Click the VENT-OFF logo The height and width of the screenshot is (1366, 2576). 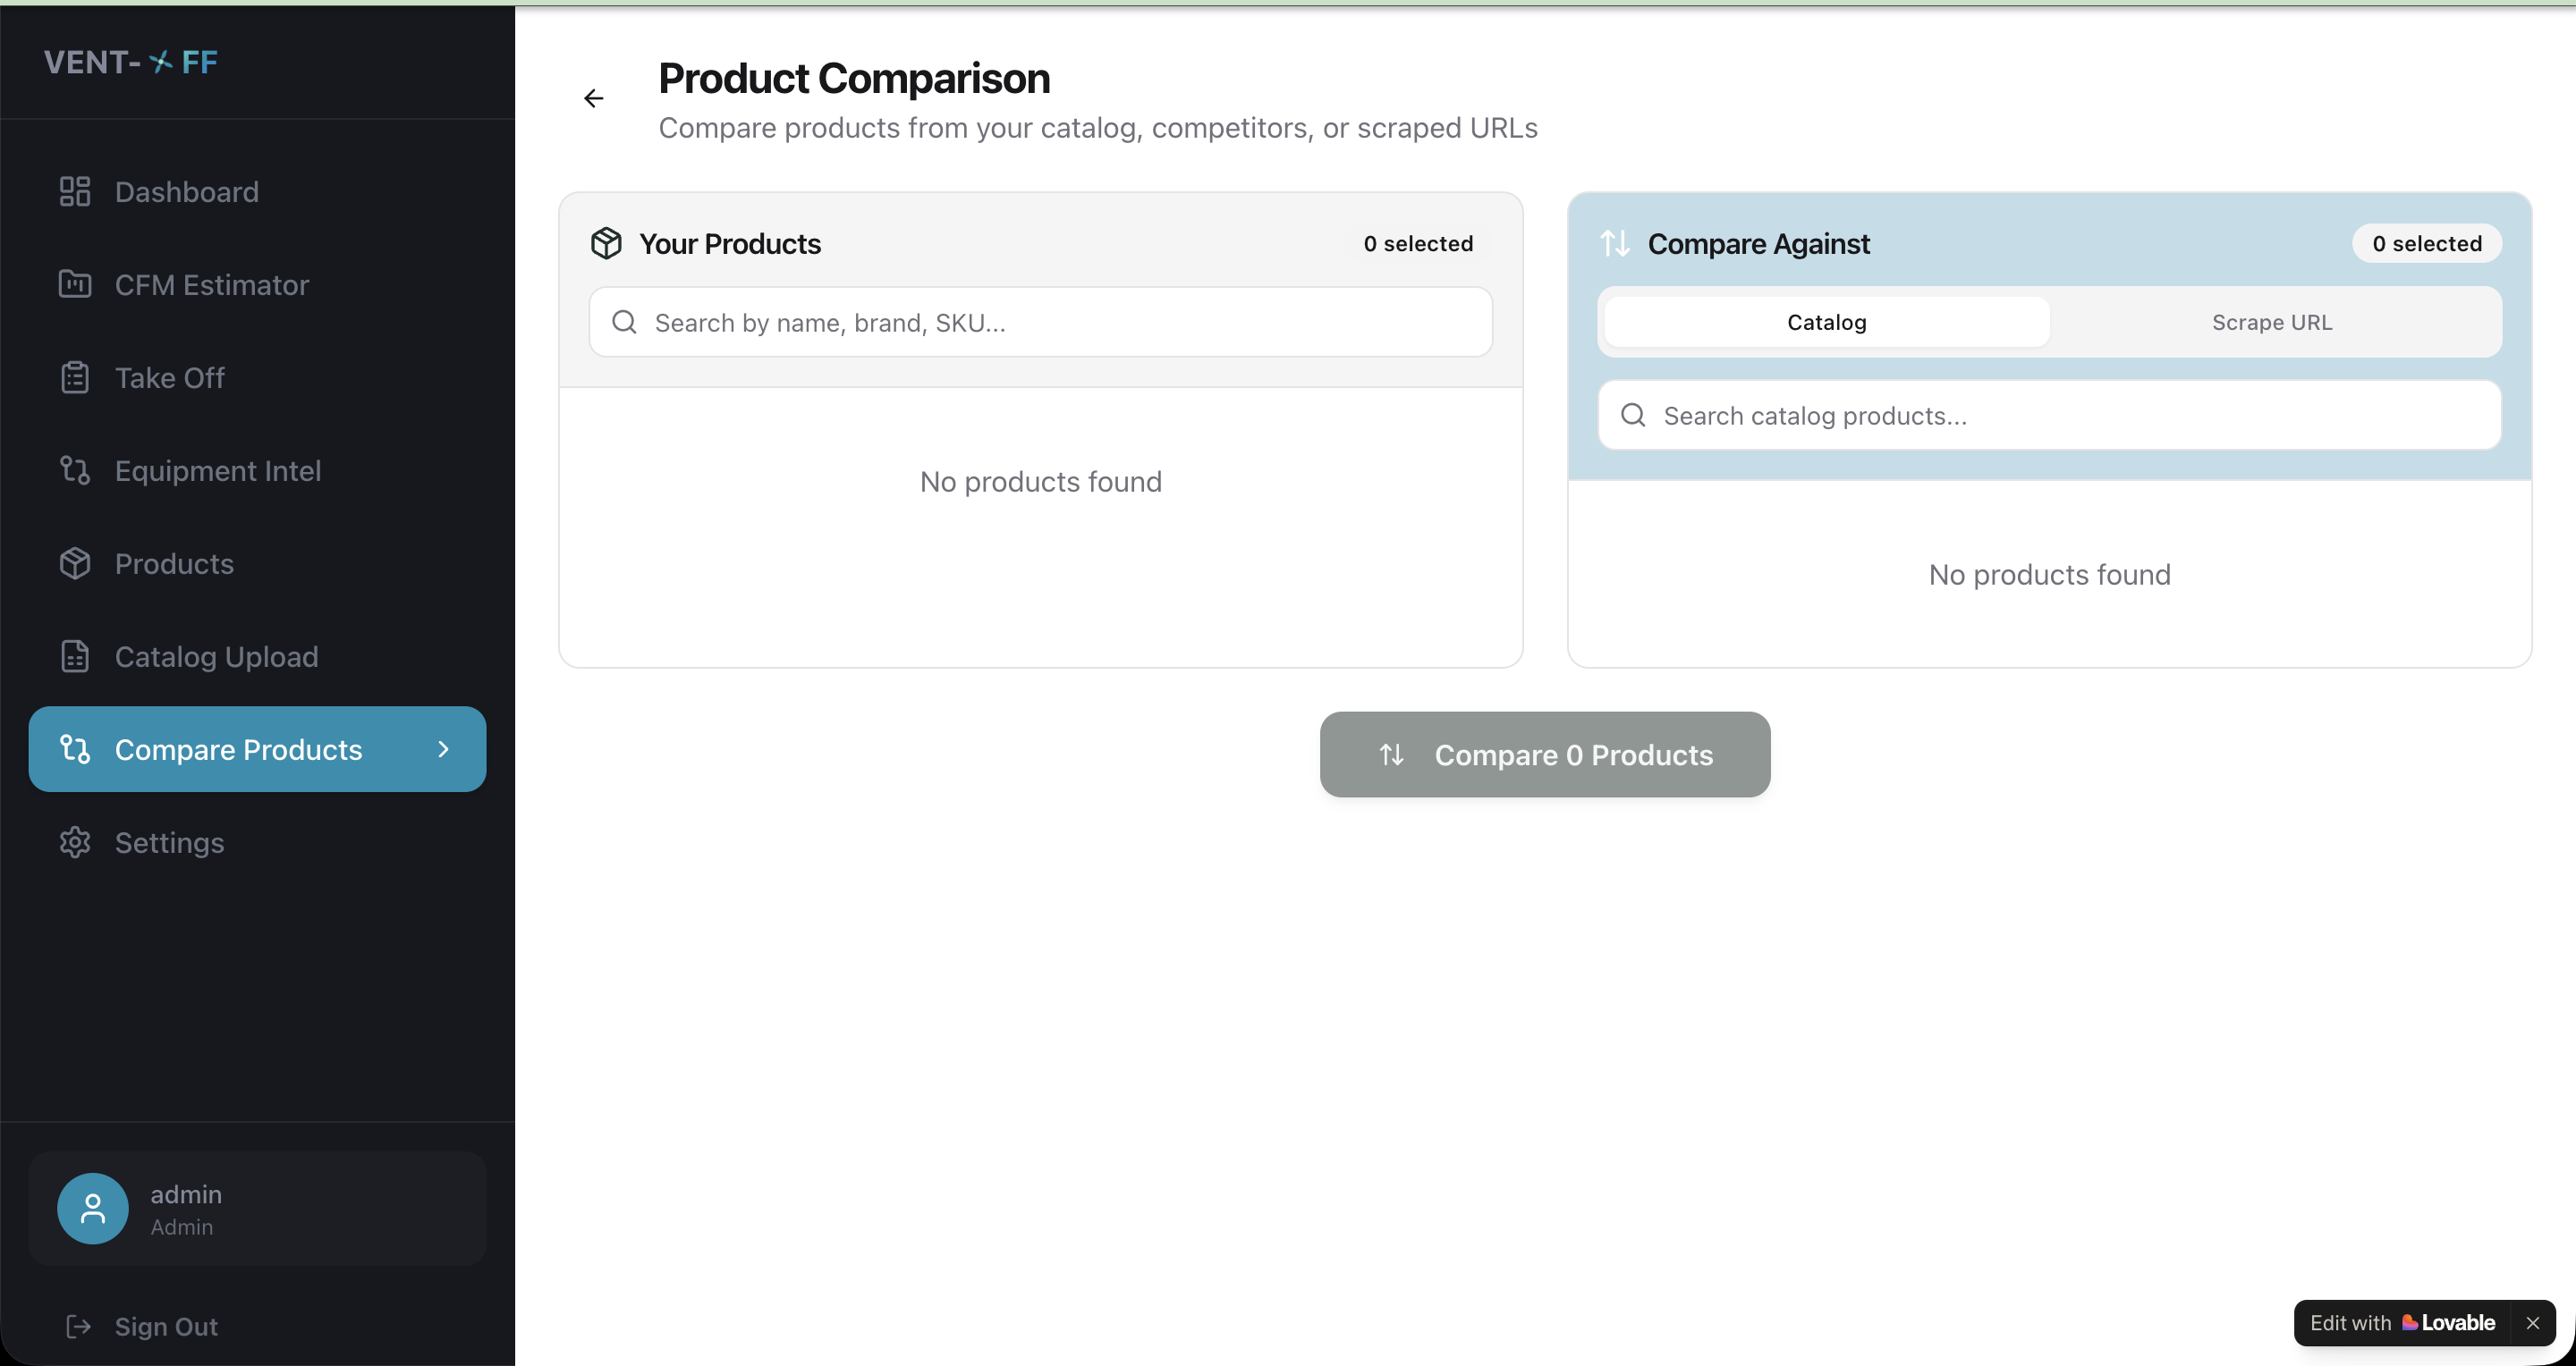[131, 62]
